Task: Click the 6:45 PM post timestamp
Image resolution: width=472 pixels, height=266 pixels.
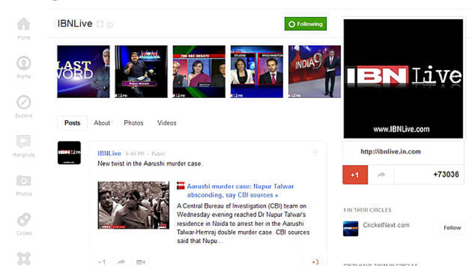Action: tap(135, 154)
